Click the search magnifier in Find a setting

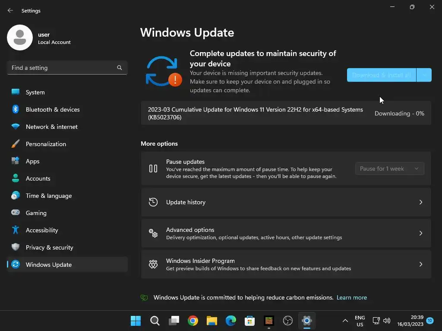click(x=120, y=68)
